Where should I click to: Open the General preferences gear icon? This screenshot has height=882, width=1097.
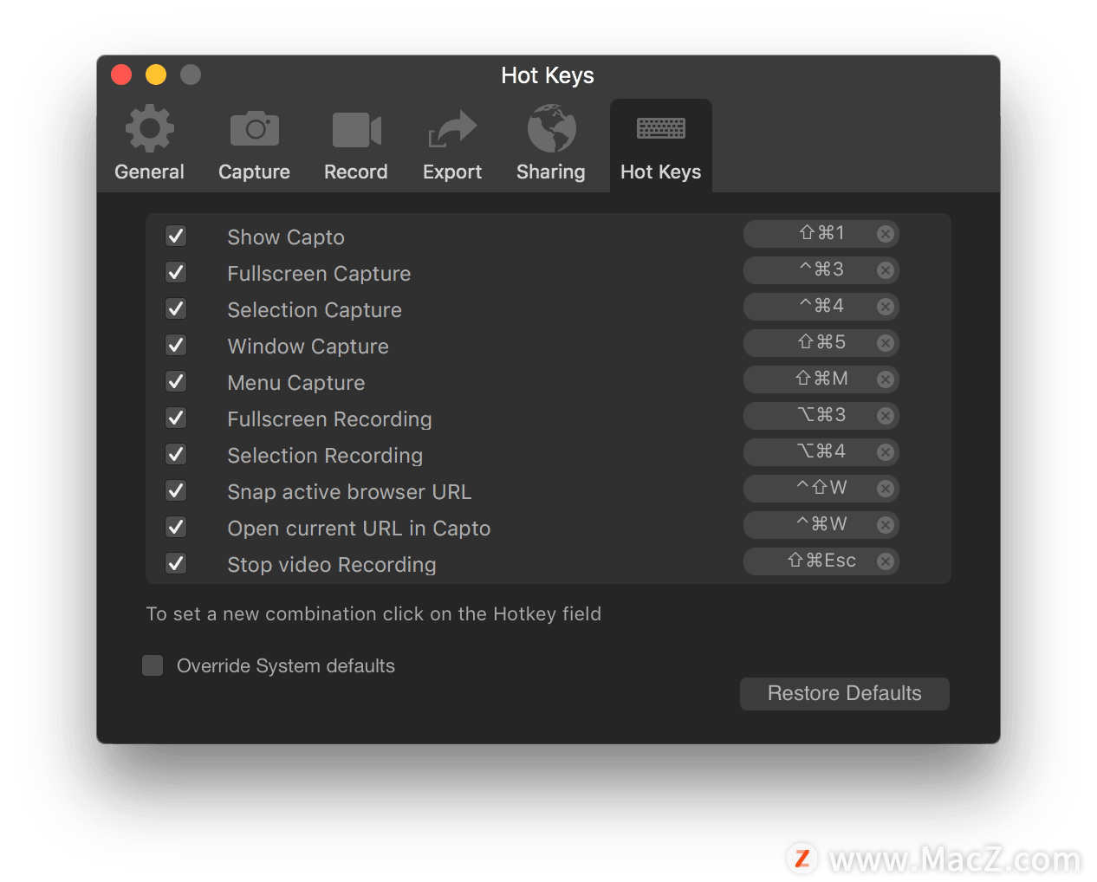[150, 129]
